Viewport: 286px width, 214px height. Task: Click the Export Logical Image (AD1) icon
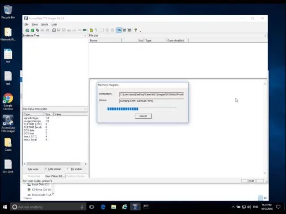pyautogui.click(x=64, y=30)
